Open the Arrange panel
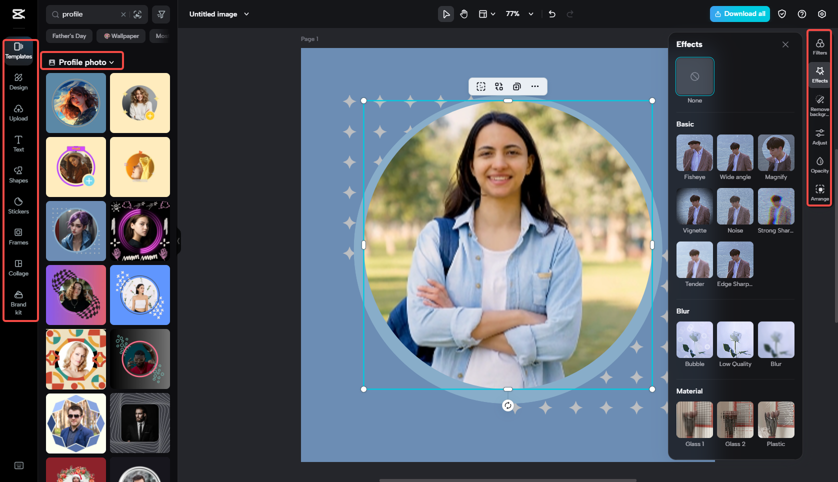Image resolution: width=838 pixels, height=482 pixels. (x=820, y=192)
